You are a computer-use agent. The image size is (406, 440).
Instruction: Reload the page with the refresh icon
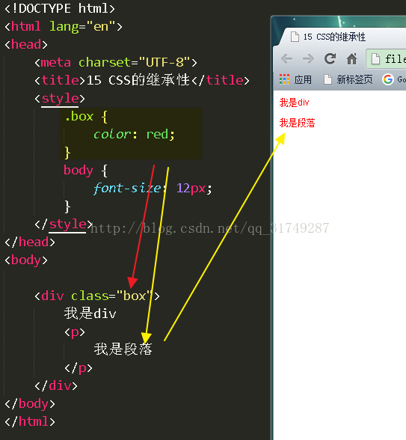330,58
